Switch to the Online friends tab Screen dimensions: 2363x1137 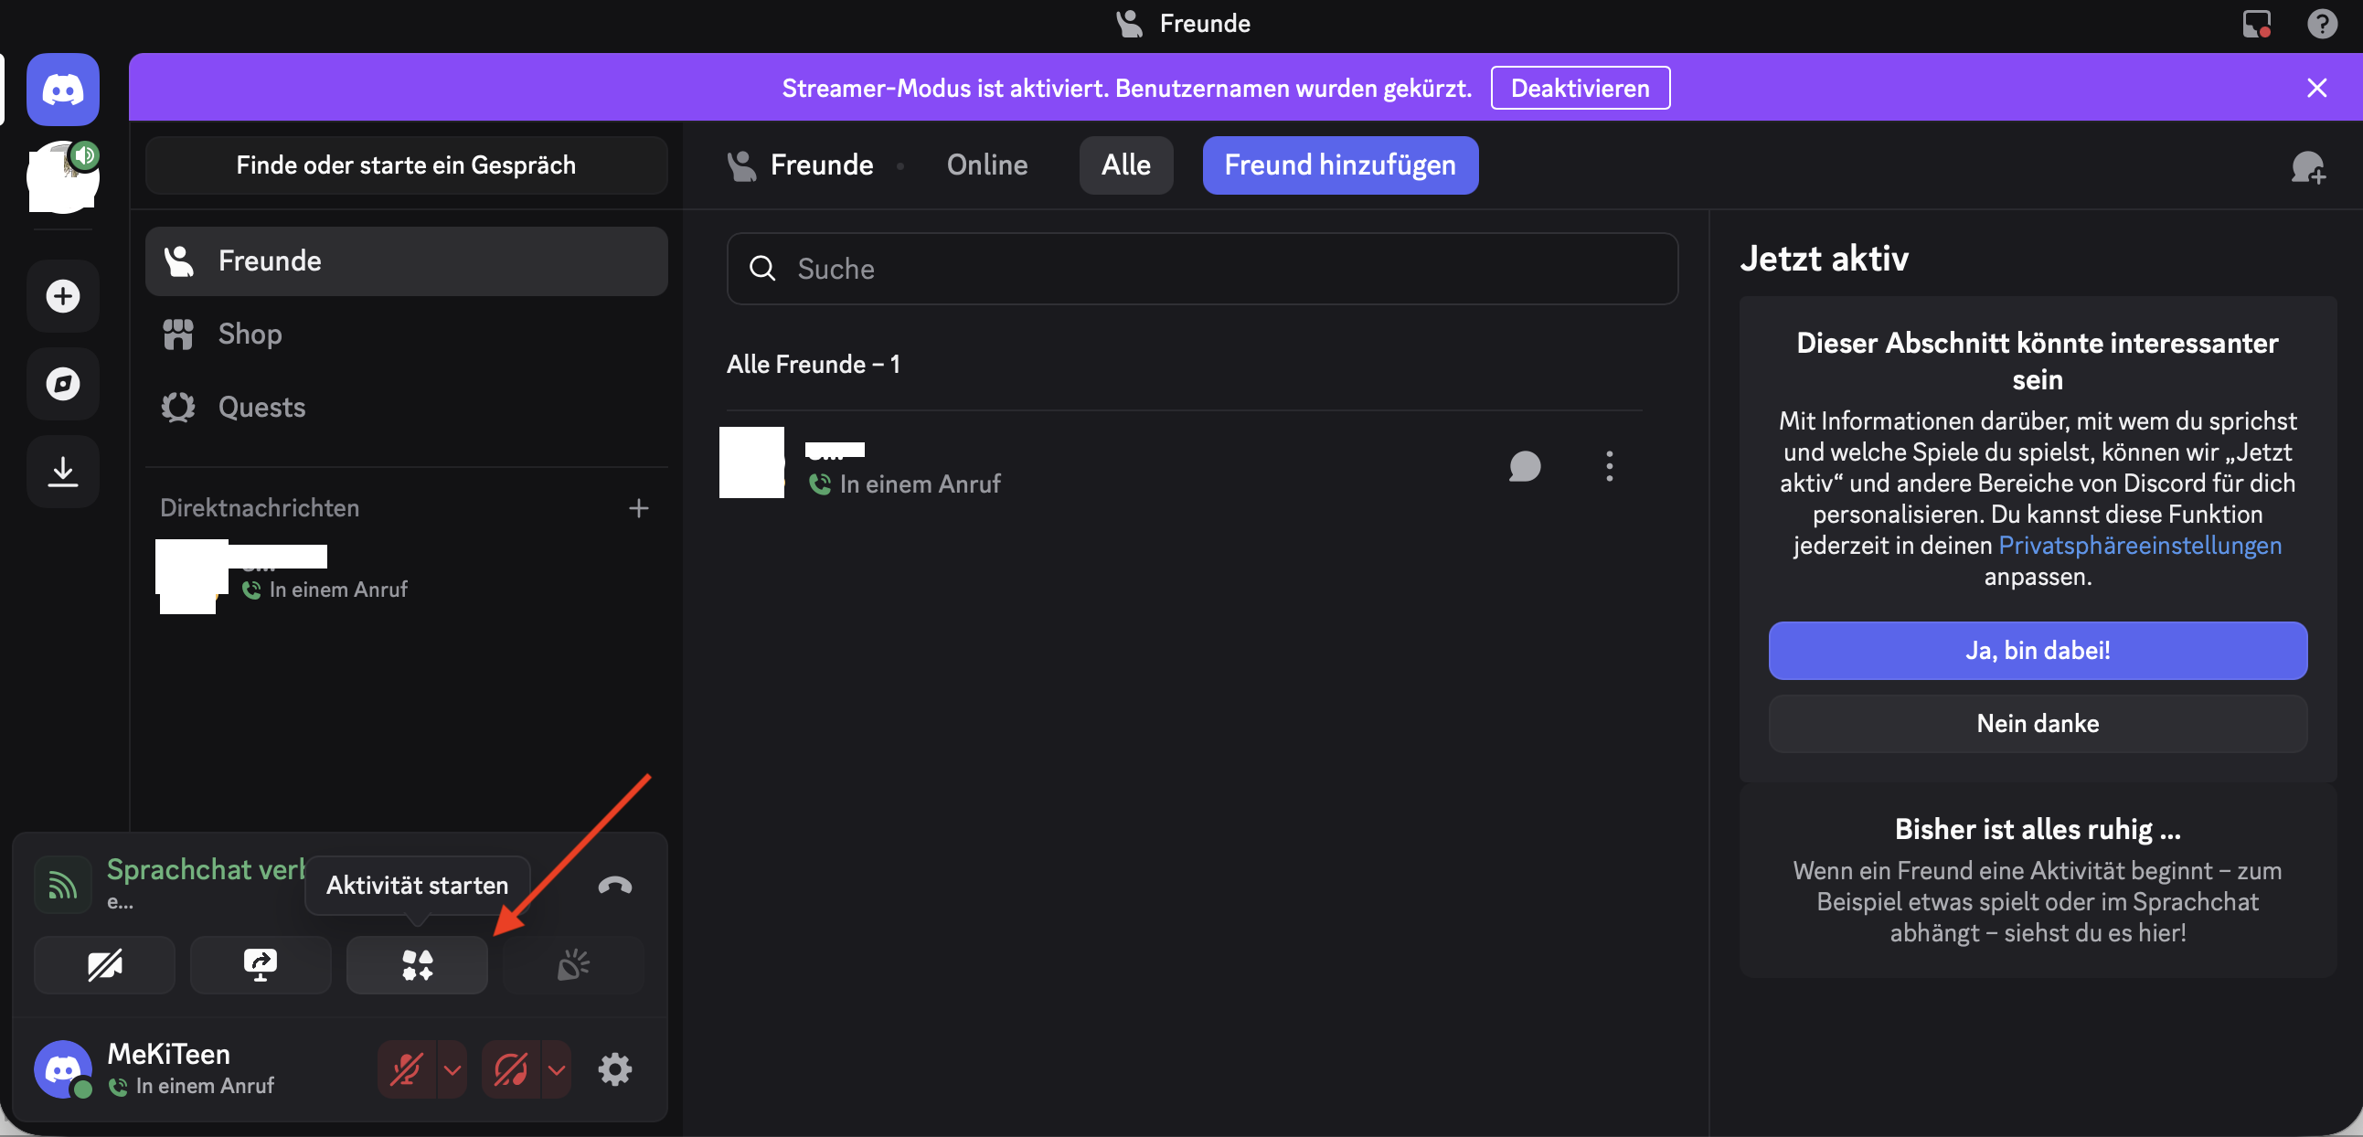tap(986, 165)
